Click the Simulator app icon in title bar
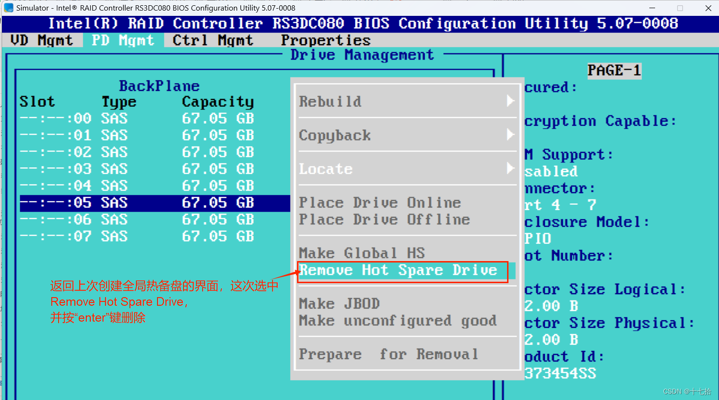The image size is (719, 400). [x=9, y=8]
